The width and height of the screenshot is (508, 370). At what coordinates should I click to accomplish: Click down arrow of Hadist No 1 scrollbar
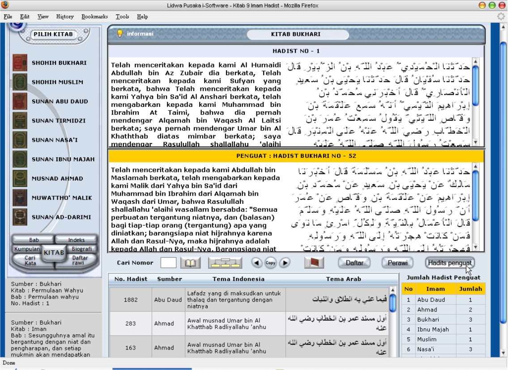(476, 142)
